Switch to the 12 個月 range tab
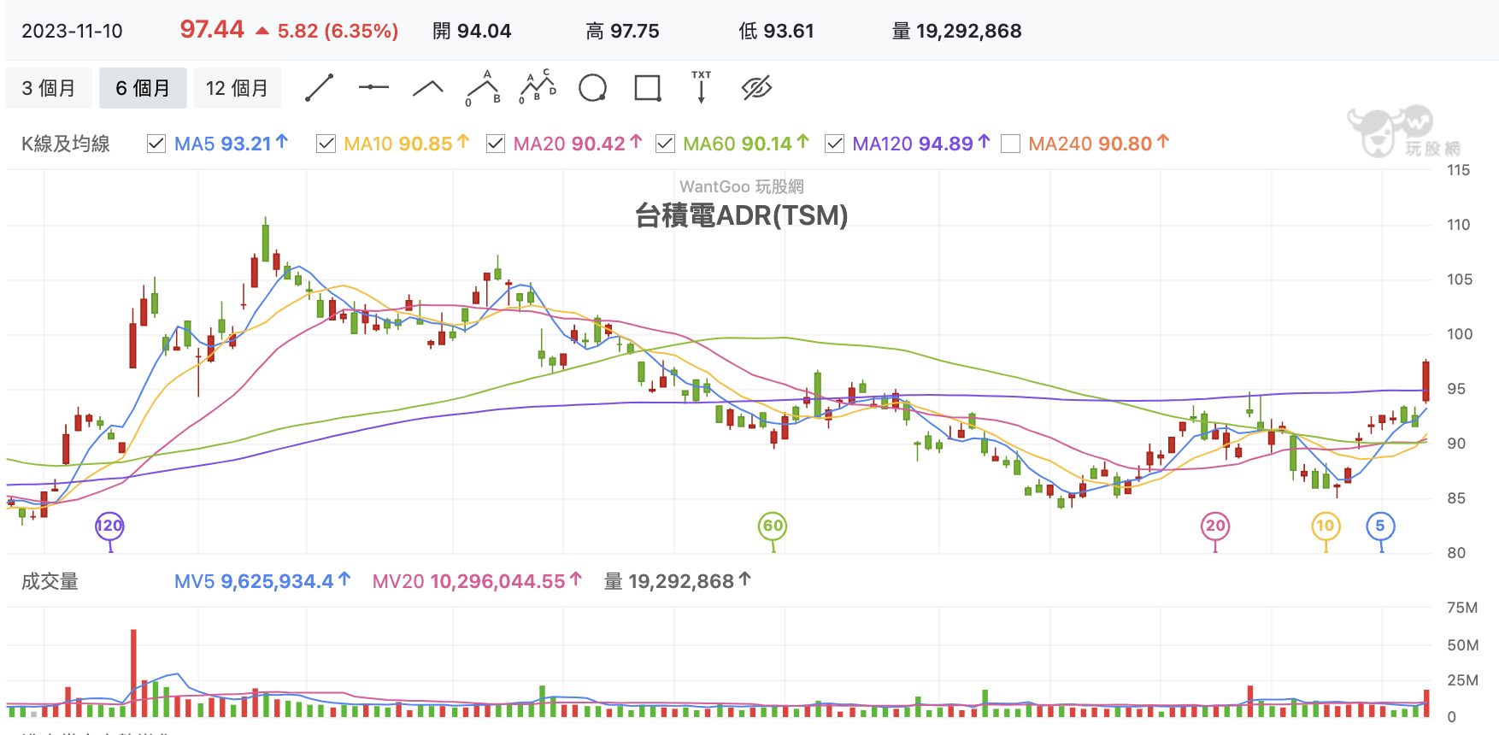 pyautogui.click(x=237, y=88)
